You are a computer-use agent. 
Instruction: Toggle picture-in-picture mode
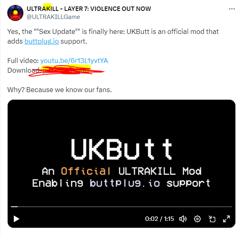pyautogui.click(x=212, y=219)
